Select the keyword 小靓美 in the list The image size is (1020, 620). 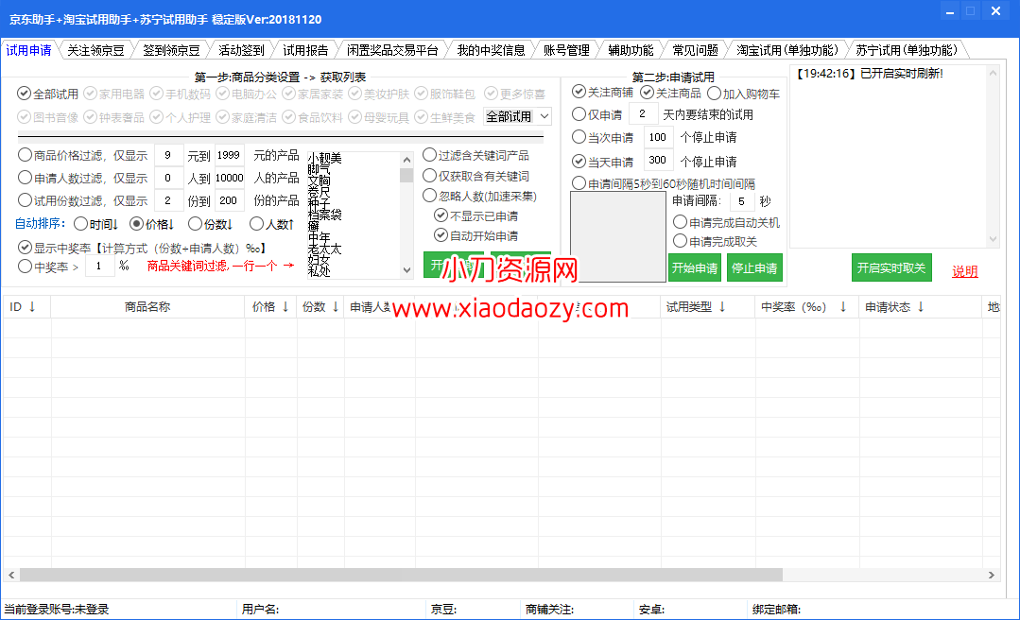[324, 158]
